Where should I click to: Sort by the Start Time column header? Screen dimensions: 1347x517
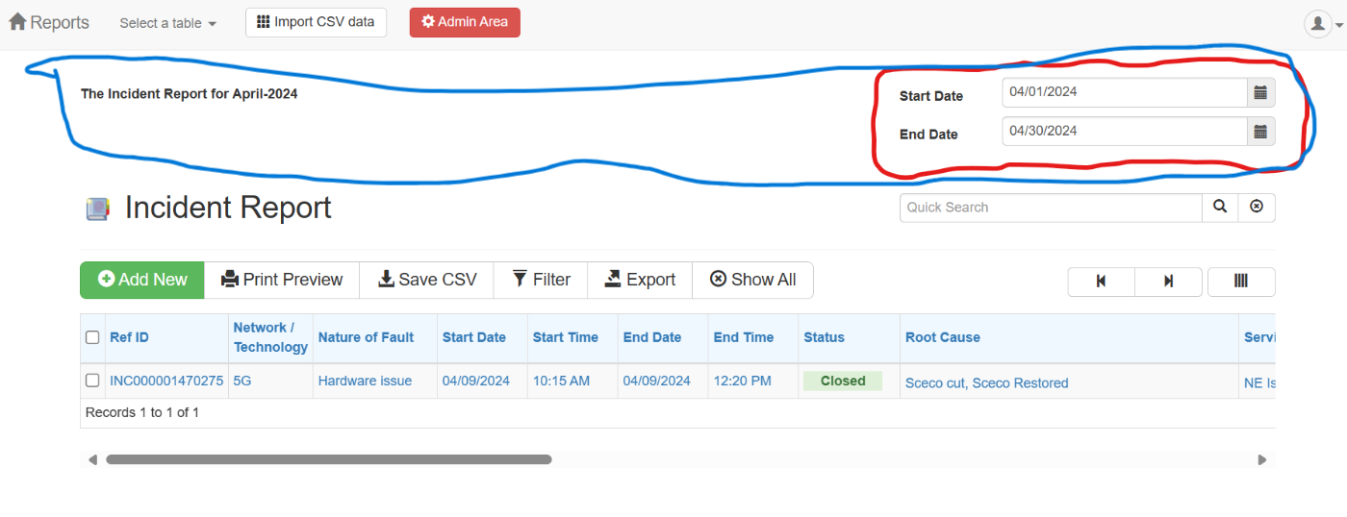click(566, 337)
